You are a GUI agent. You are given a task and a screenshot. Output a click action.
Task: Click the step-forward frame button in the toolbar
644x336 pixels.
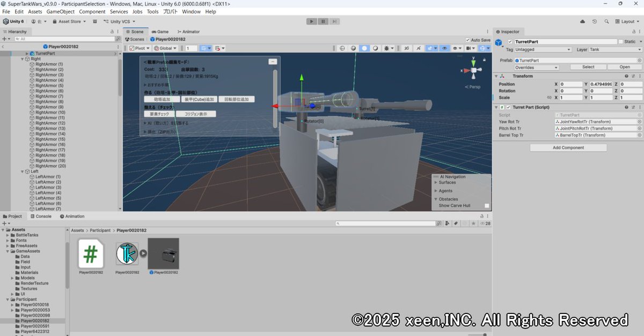334,21
